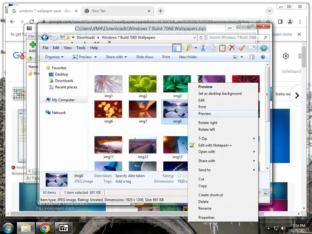Click the Chrome profile avatar icon
Viewport: 312px width, 234px height.
click(x=290, y=22)
